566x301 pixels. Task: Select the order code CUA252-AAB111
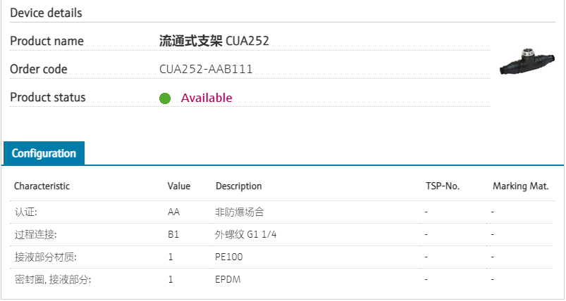(x=206, y=69)
